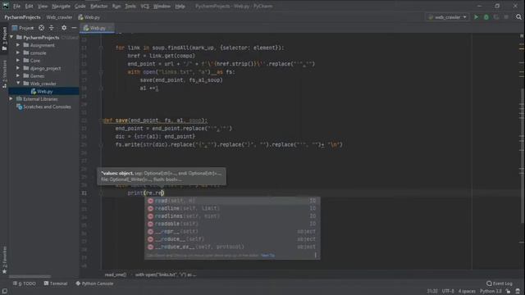525x295 pixels.
Task: Open Favorites star sidebar icon
Action: point(4,271)
